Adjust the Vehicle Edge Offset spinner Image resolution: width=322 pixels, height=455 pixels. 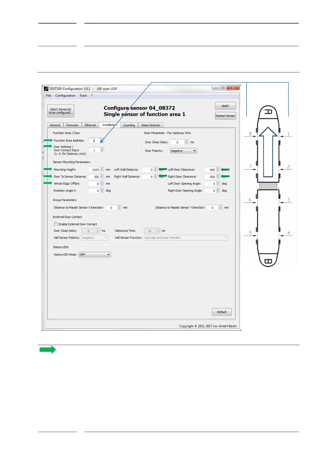click(102, 184)
